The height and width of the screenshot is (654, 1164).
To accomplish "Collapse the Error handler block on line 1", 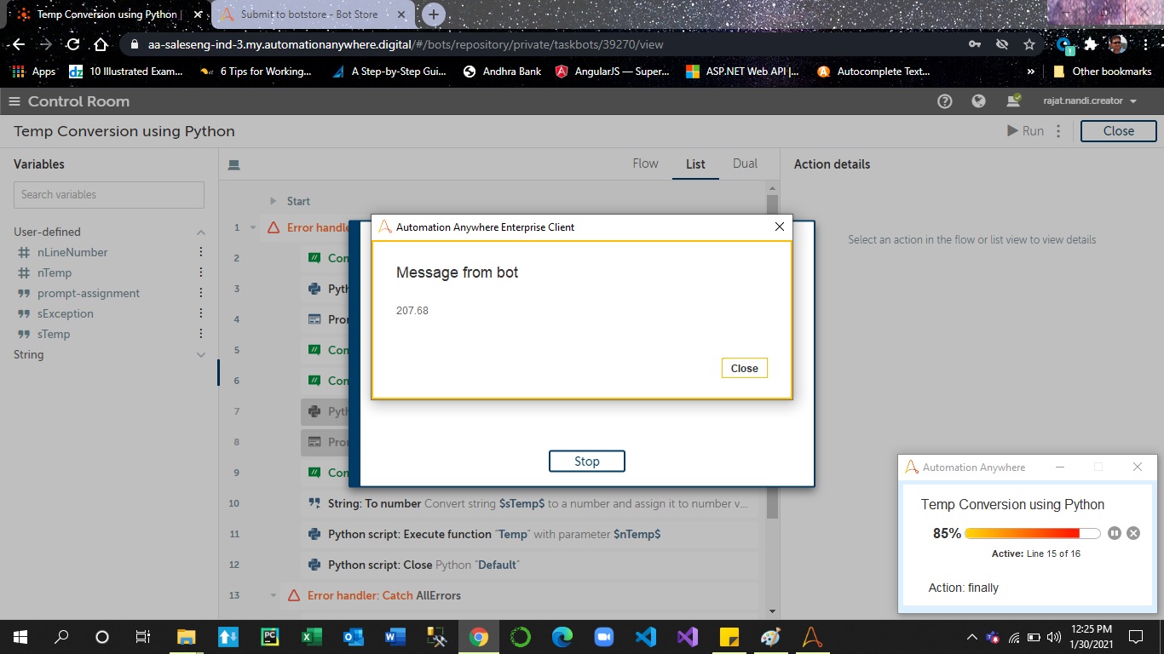I will click(252, 227).
